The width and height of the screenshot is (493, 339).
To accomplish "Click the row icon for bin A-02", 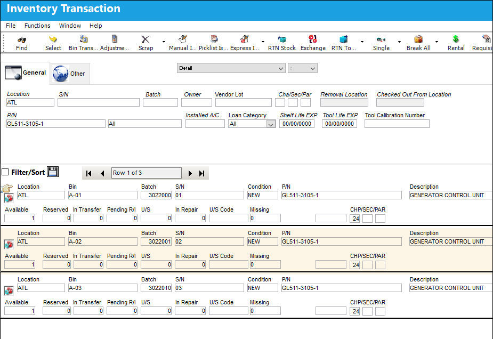I will [x=9, y=244].
